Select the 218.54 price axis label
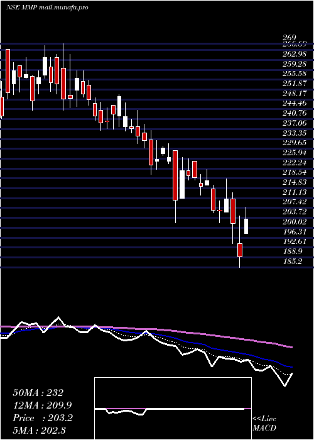 (295, 172)
